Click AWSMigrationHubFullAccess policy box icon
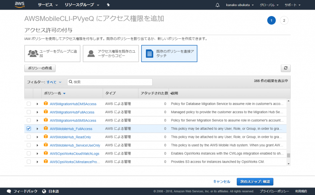This screenshot has width=315, height=195. coord(46,112)
